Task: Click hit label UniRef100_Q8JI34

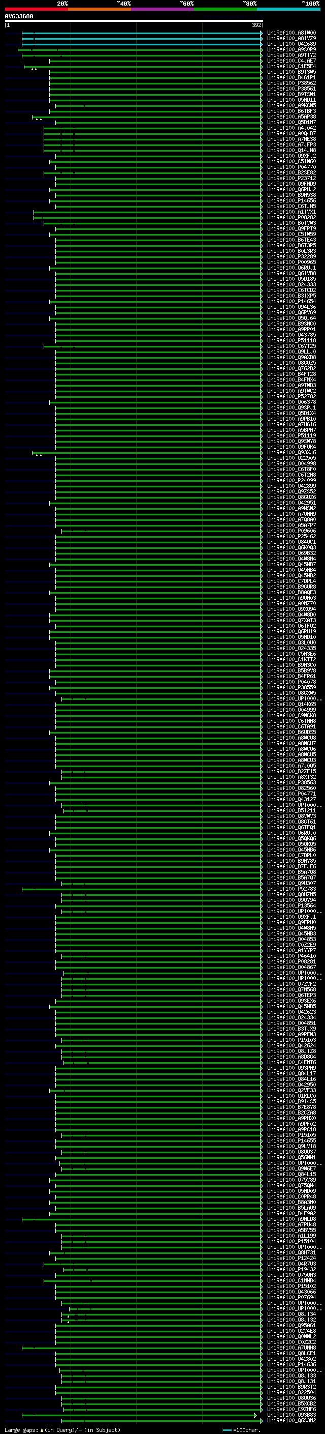Action: [291, 1314]
